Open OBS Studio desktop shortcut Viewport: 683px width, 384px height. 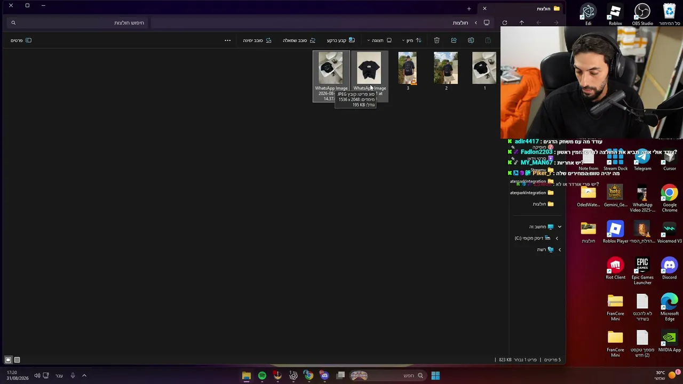pyautogui.click(x=642, y=14)
